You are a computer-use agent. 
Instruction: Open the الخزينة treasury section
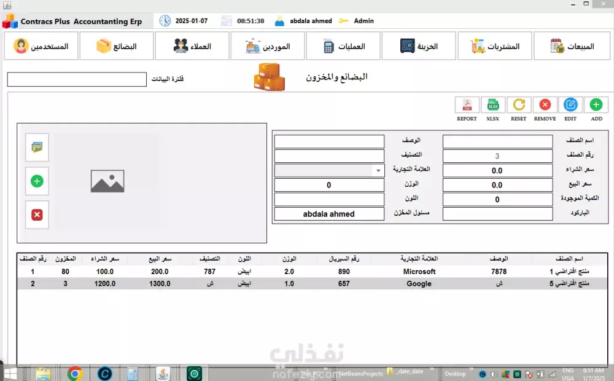(419, 45)
